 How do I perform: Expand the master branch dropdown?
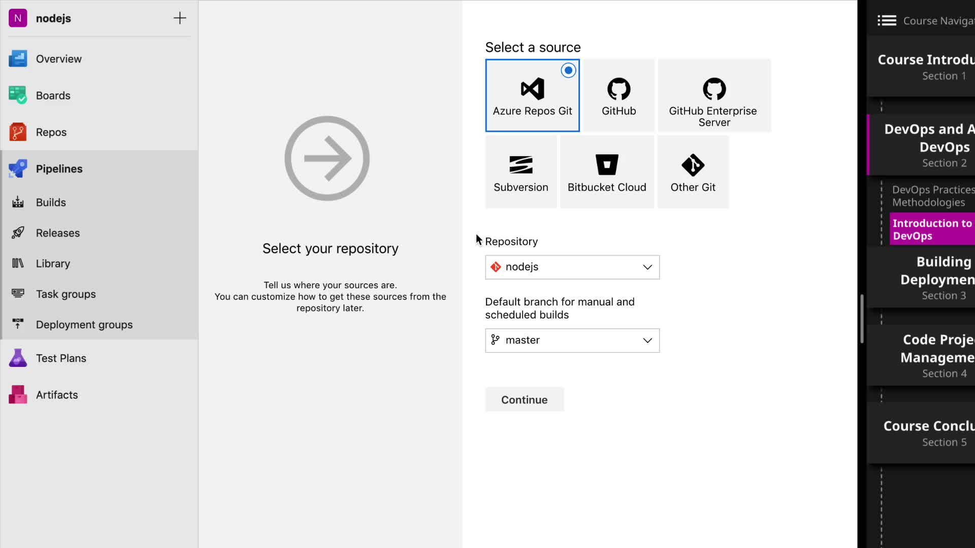[572, 340]
